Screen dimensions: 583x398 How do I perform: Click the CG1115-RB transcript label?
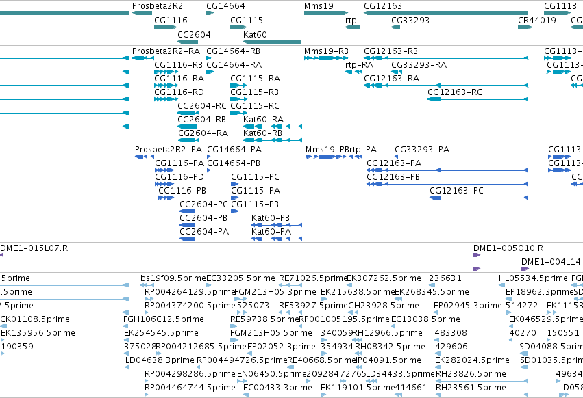254,92
